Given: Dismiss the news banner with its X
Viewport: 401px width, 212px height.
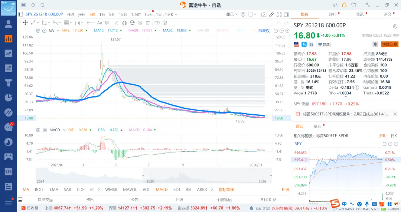Looking at the screenshot, I should [395, 114].
